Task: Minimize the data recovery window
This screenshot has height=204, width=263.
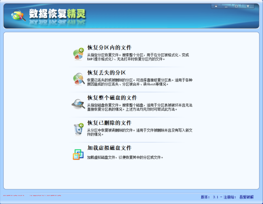Action: pyautogui.click(x=226, y=6)
